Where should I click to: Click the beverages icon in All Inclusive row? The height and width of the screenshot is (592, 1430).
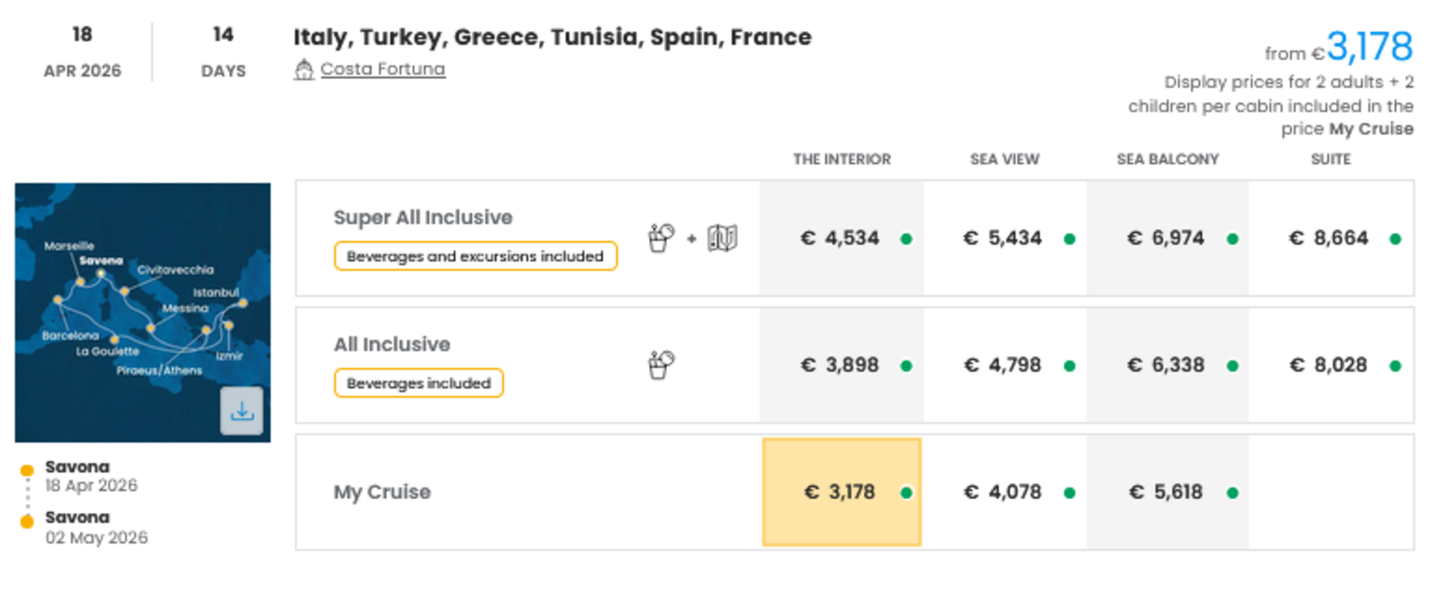[x=661, y=365]
